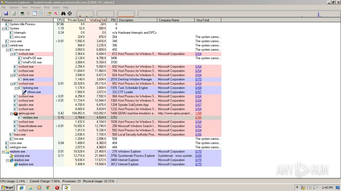This screenshot has width=341, height=191.
Task: Open the 0/62 VirusTotal link for SearchIndexer.exe
Action: coord(198,126)
